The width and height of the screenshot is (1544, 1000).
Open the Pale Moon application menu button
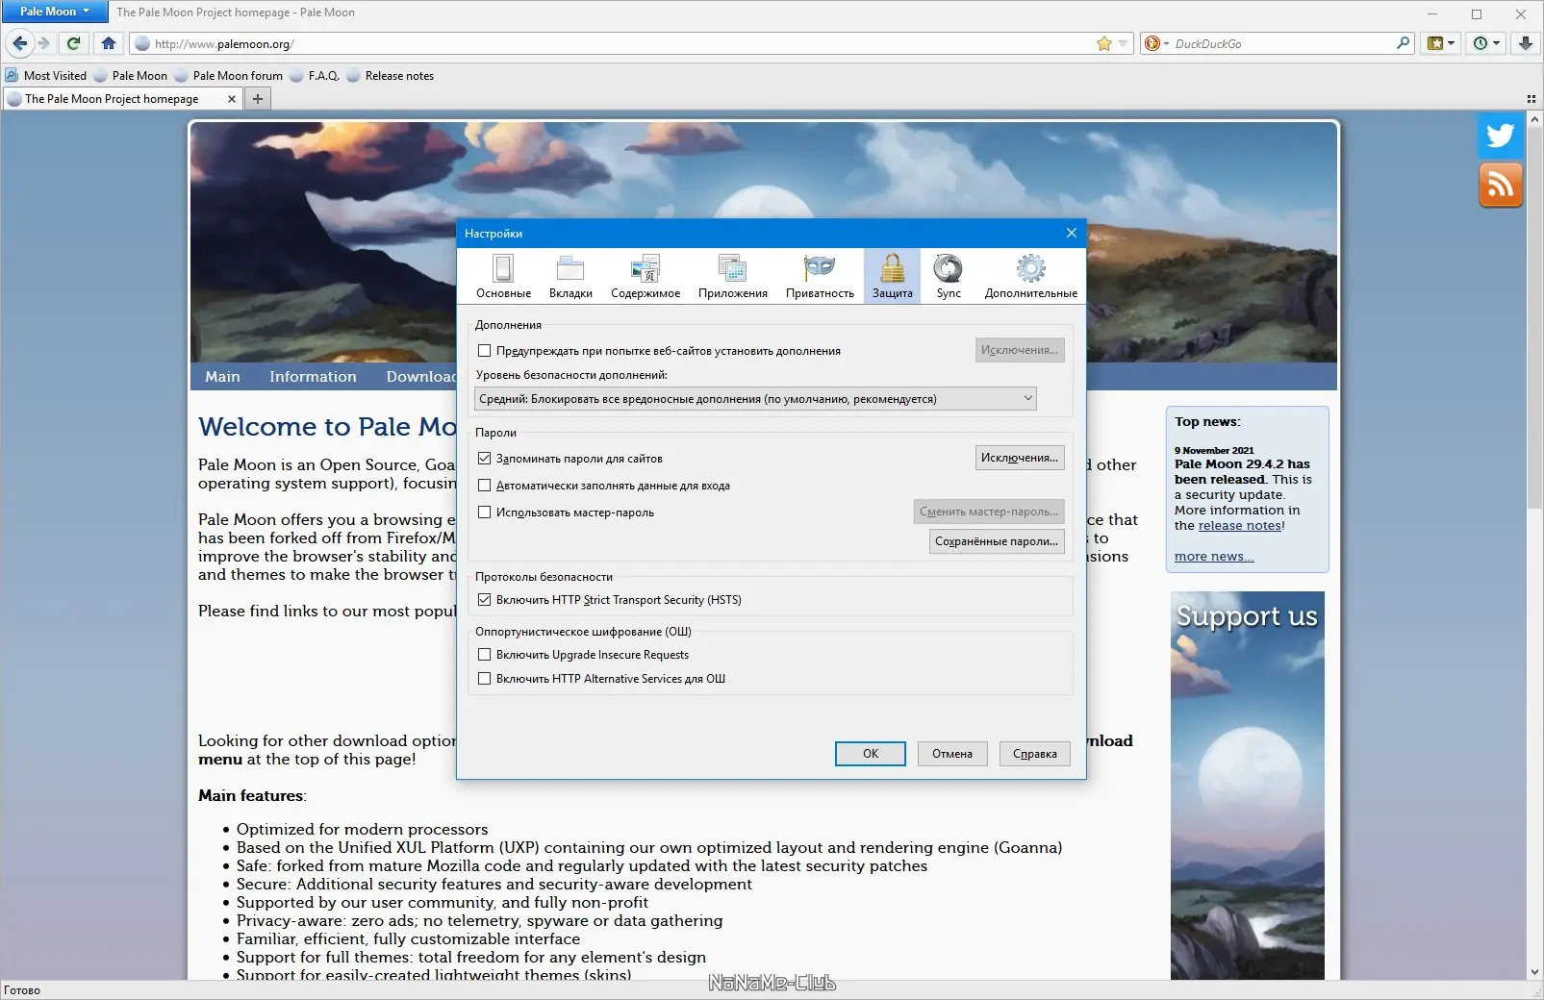[54, 12]
